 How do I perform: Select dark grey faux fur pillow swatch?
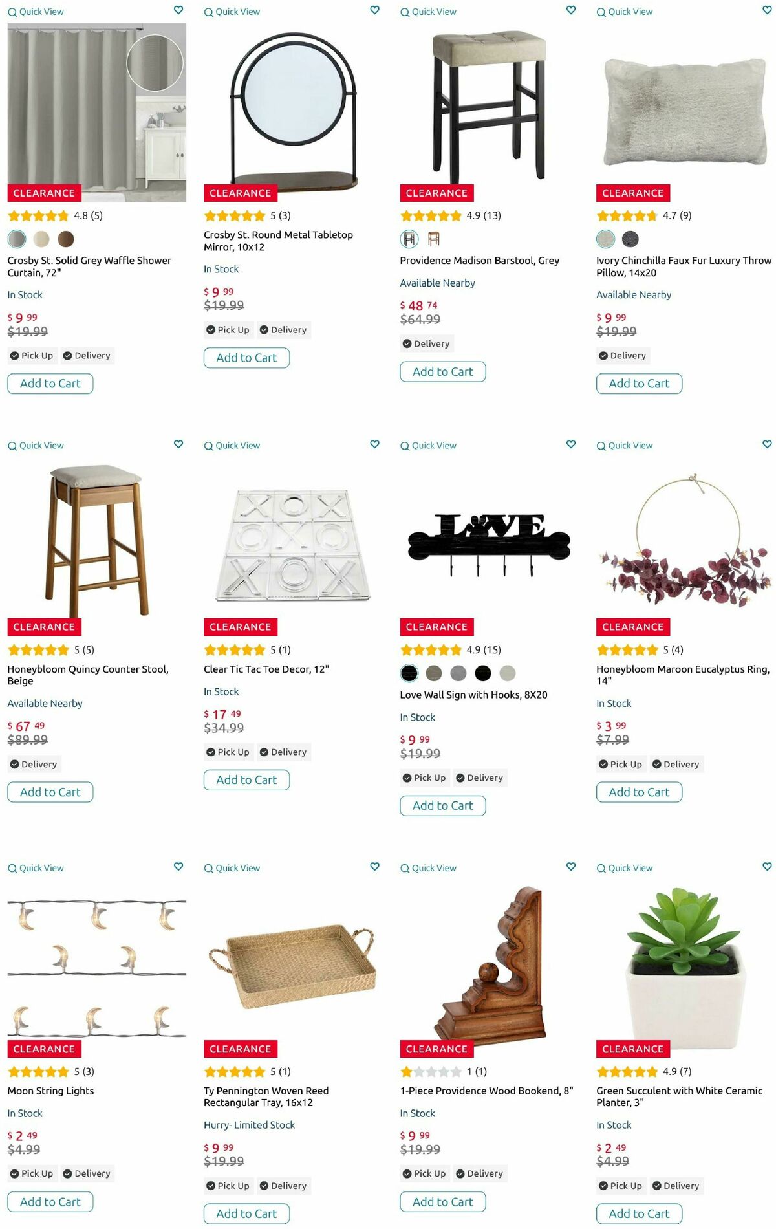click(x=630, y=239)
